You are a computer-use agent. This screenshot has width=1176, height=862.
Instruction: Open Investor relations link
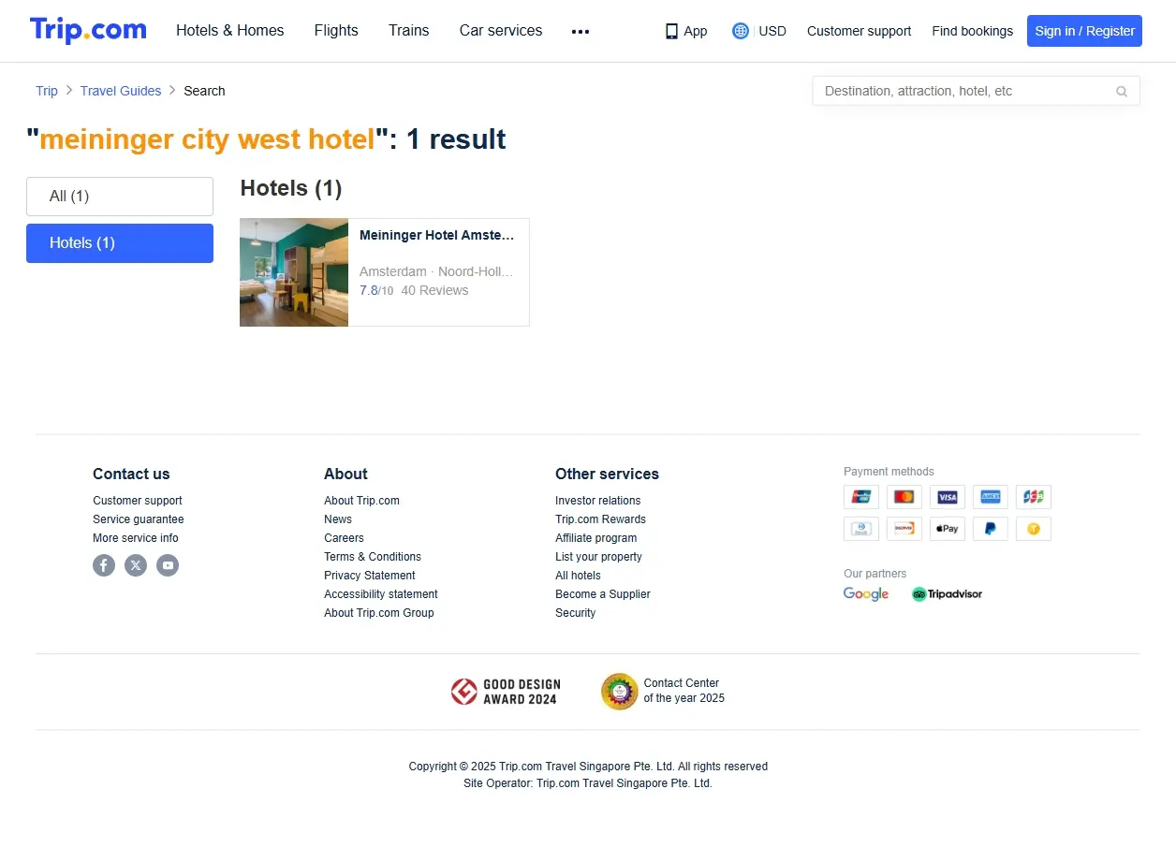click(x=598, y=501)
